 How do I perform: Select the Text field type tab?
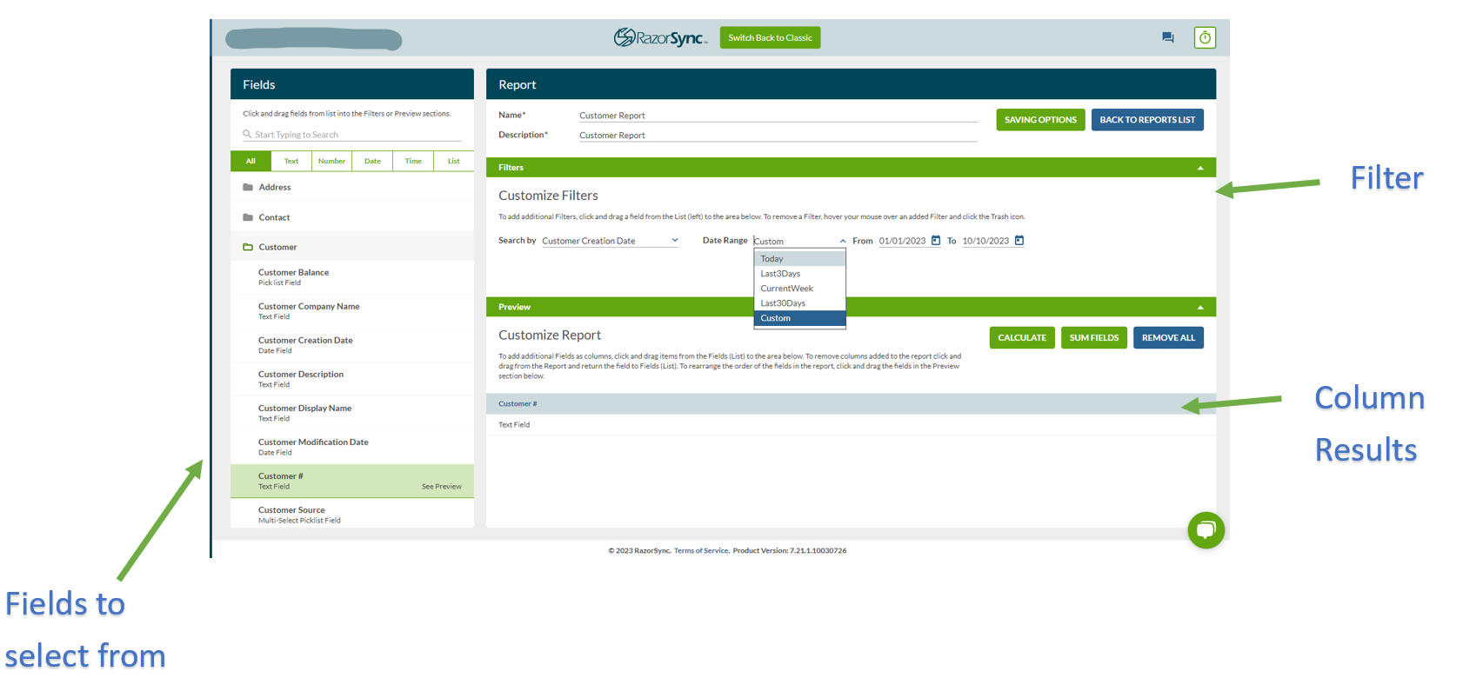[x=291, y=161]
